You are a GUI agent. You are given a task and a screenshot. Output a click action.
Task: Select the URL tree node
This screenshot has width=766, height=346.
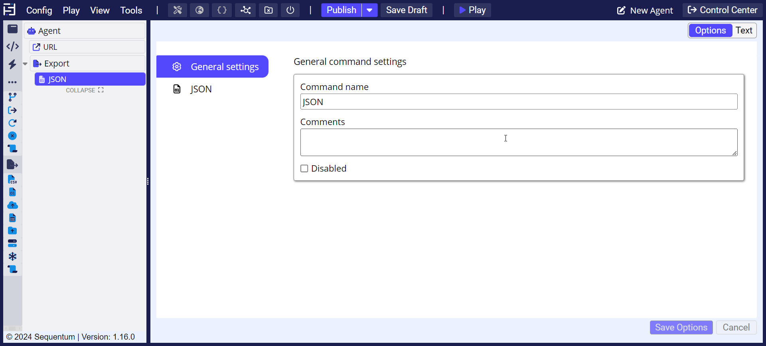[x=87, y=47]
